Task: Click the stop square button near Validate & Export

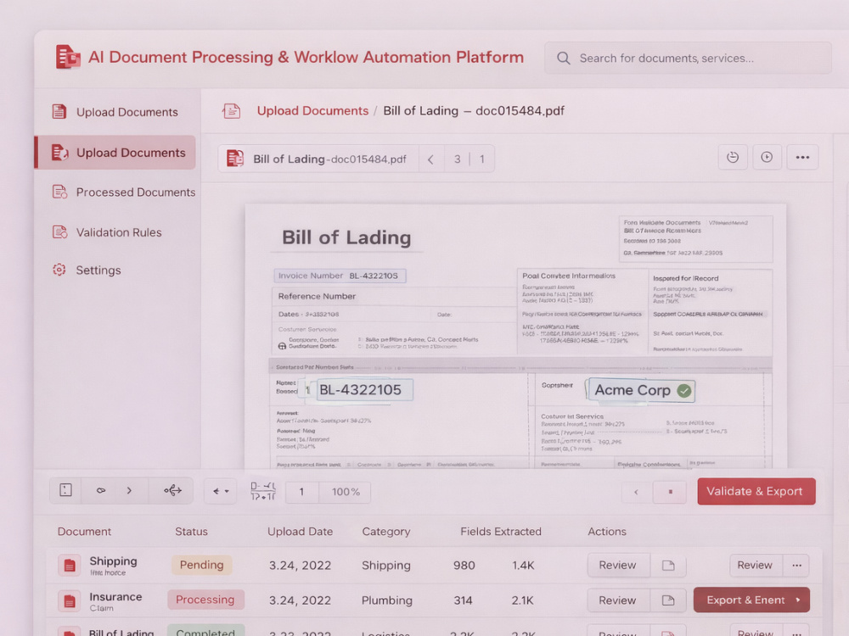Action: 671,492
